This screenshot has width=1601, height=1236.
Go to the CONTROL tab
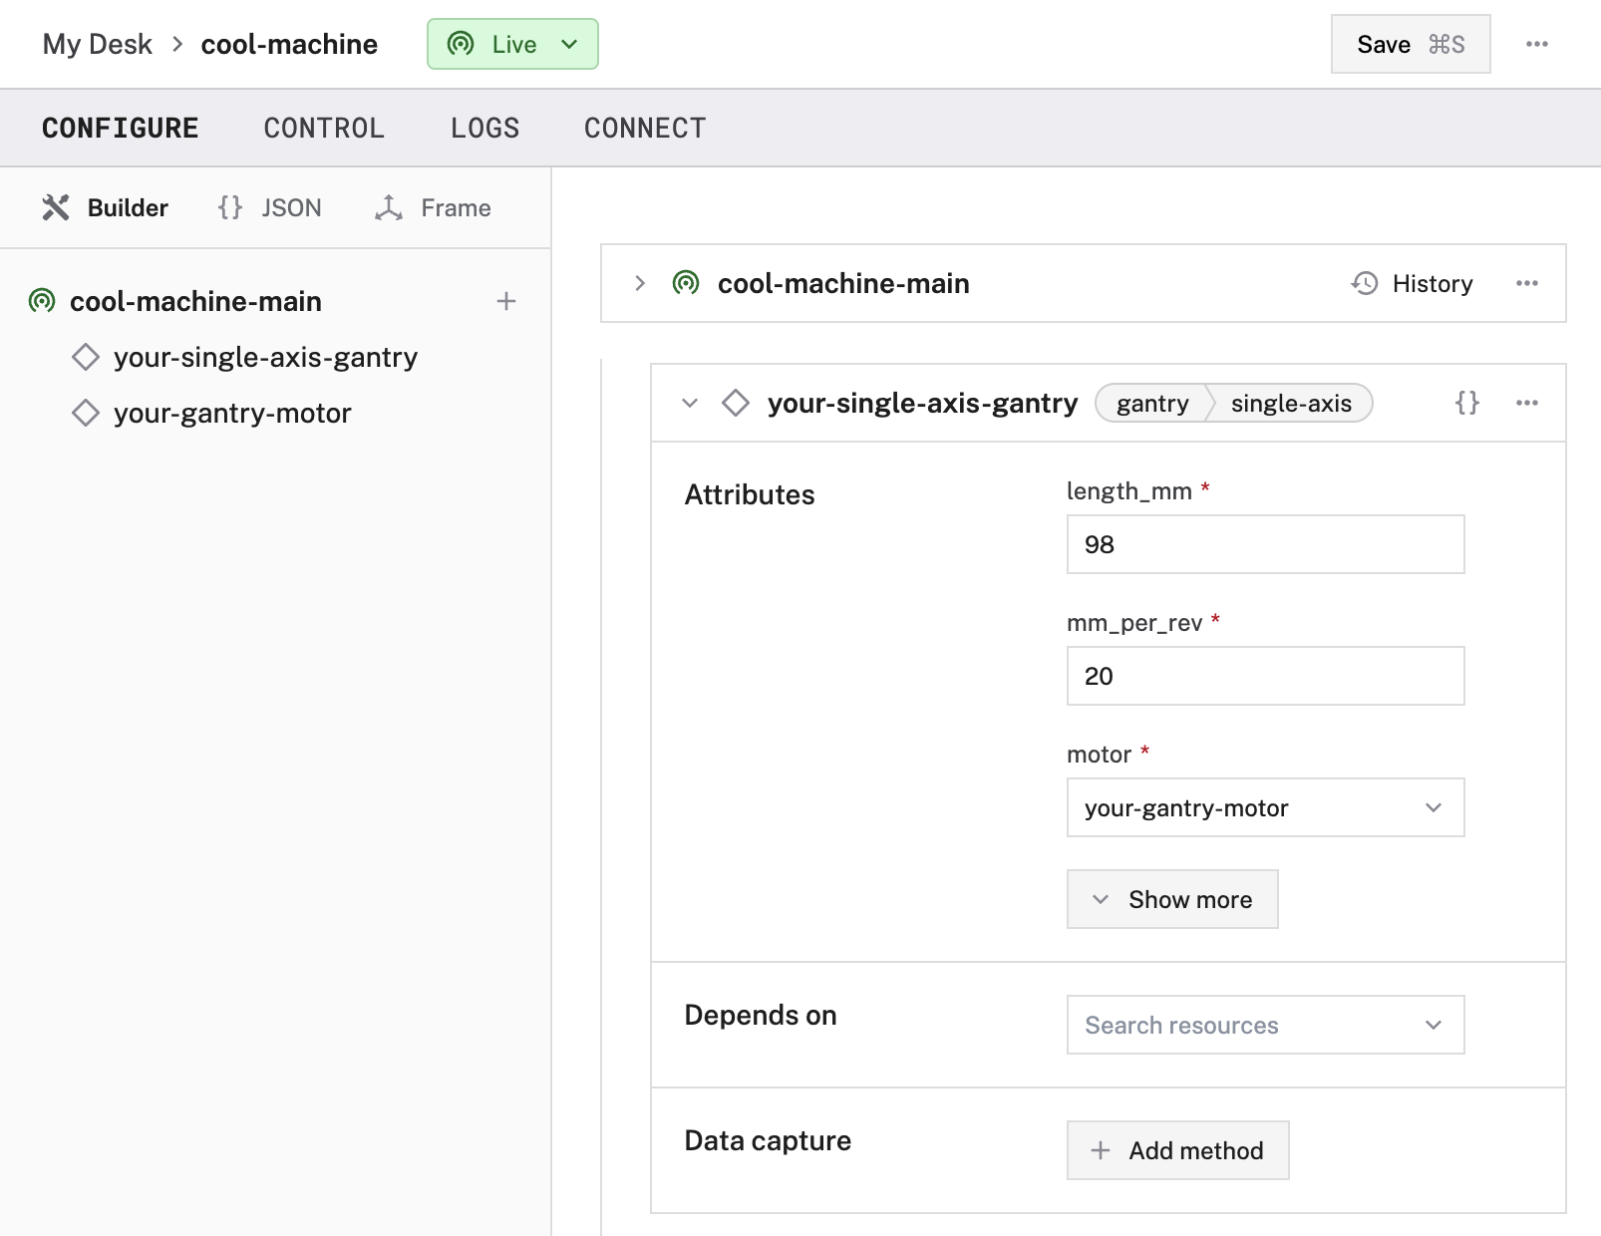click(x=324, y=128)
